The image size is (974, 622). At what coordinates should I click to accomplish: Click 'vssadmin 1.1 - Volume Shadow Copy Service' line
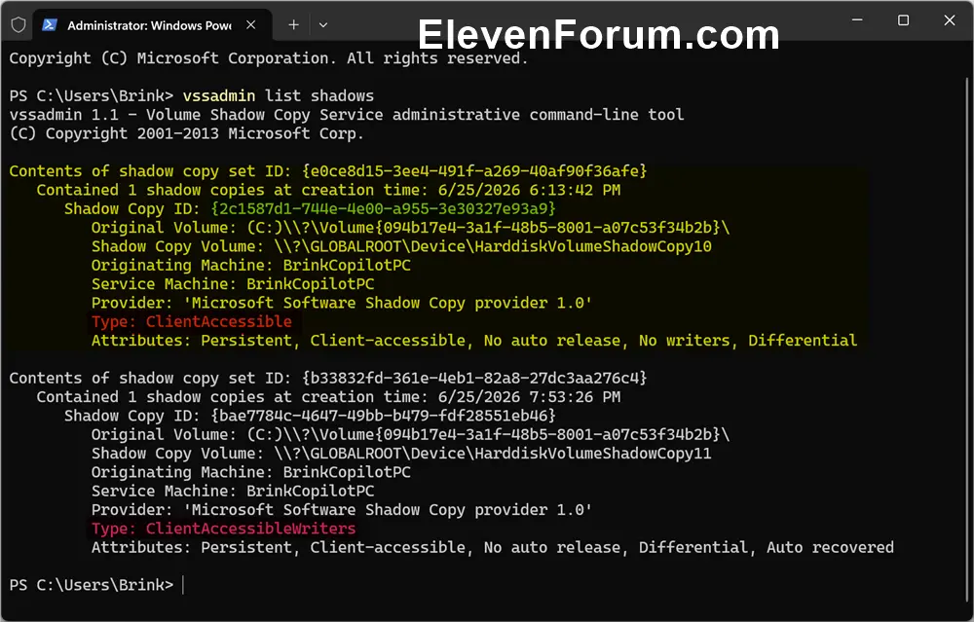pos(347,115)
